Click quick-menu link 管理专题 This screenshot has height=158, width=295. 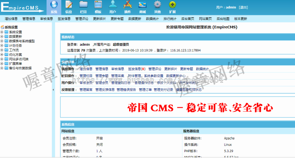click(x=102, y=76)
